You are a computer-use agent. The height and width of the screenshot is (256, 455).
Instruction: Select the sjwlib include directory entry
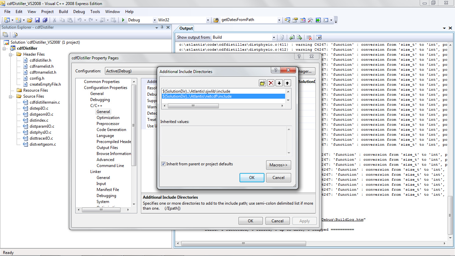click(x=196, y=91)
